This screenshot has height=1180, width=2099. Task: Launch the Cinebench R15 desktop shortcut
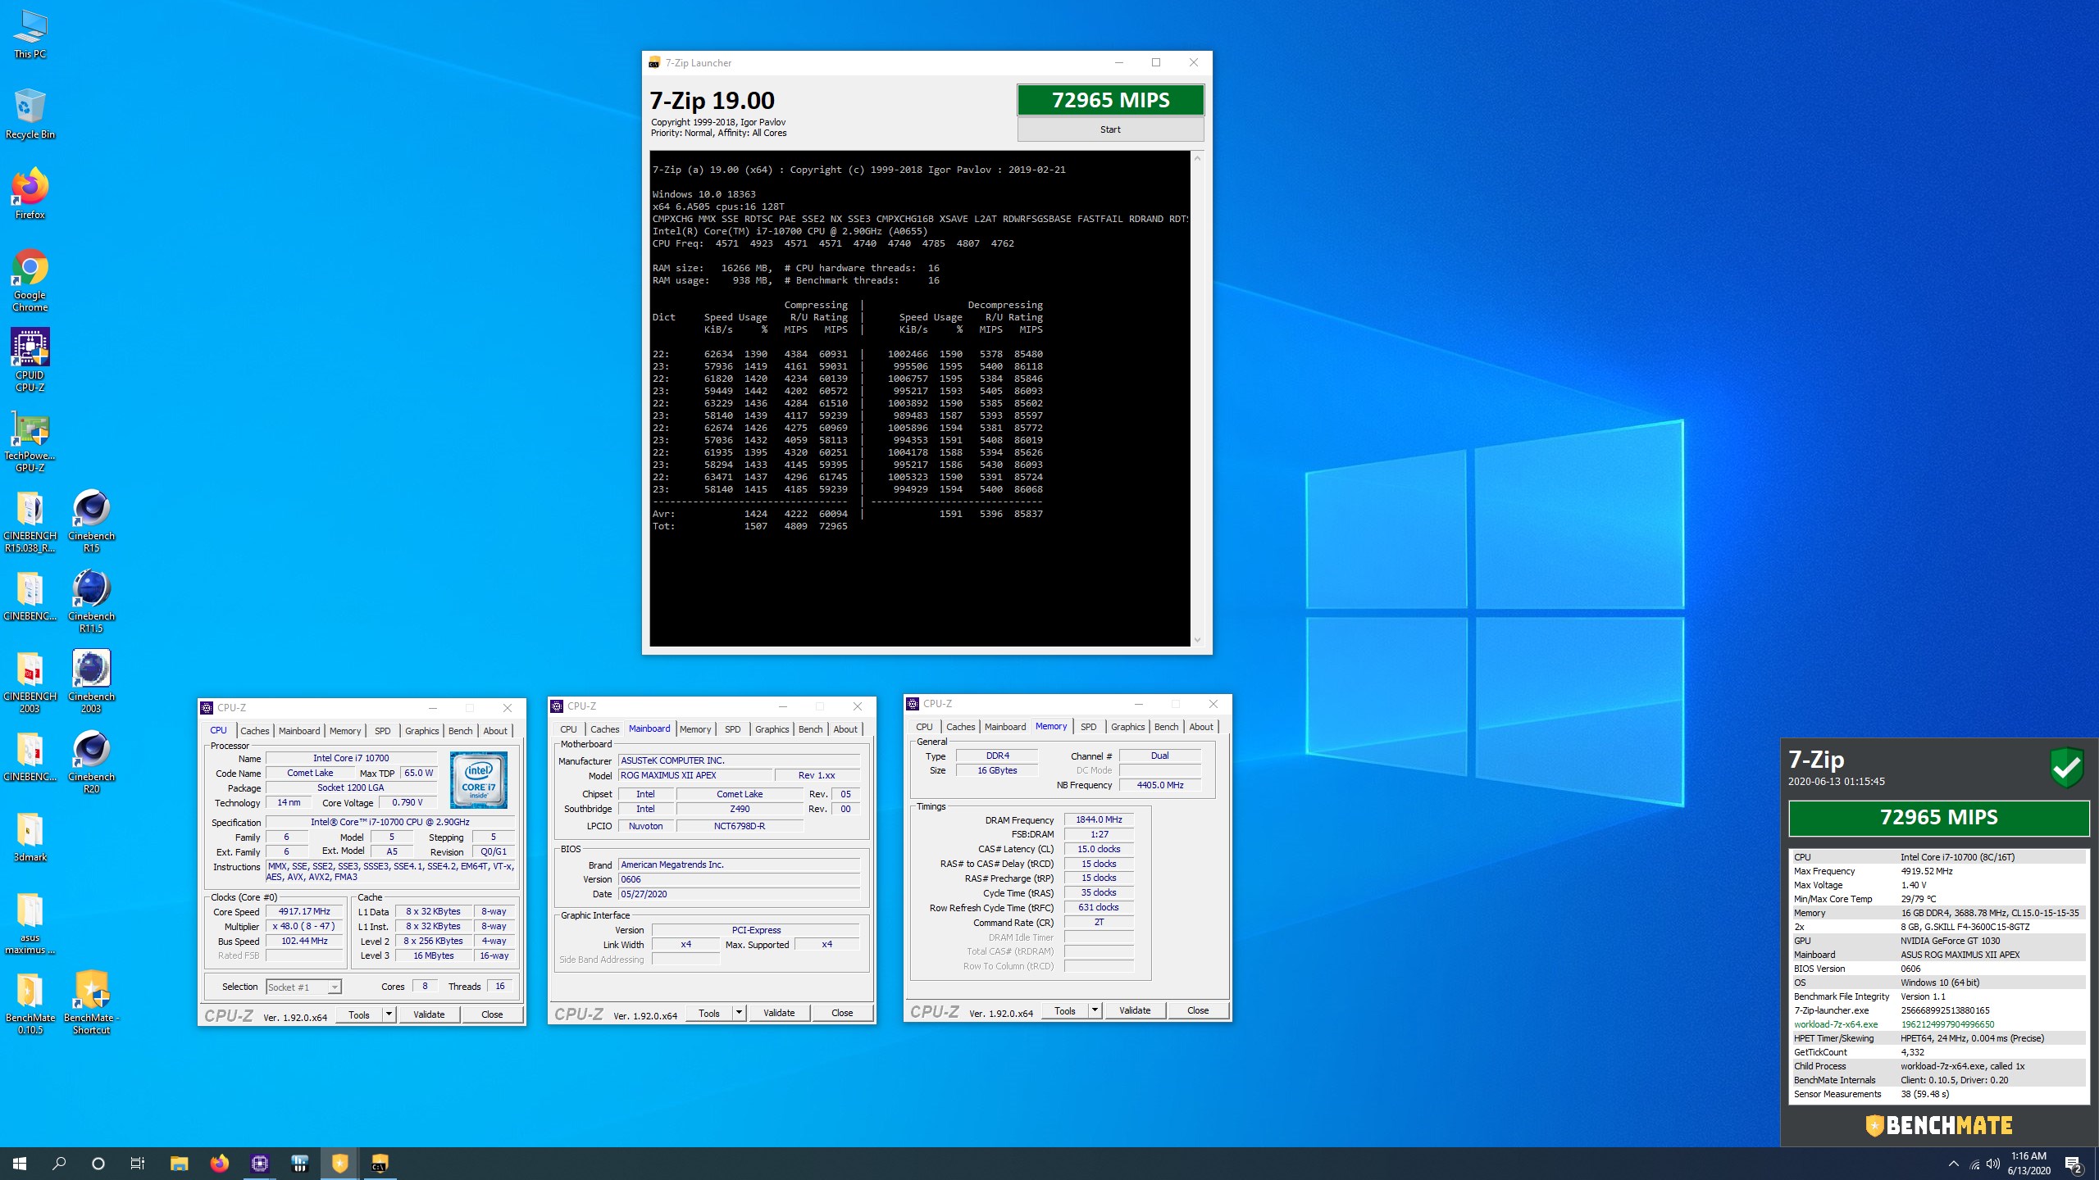click(91, 521)
